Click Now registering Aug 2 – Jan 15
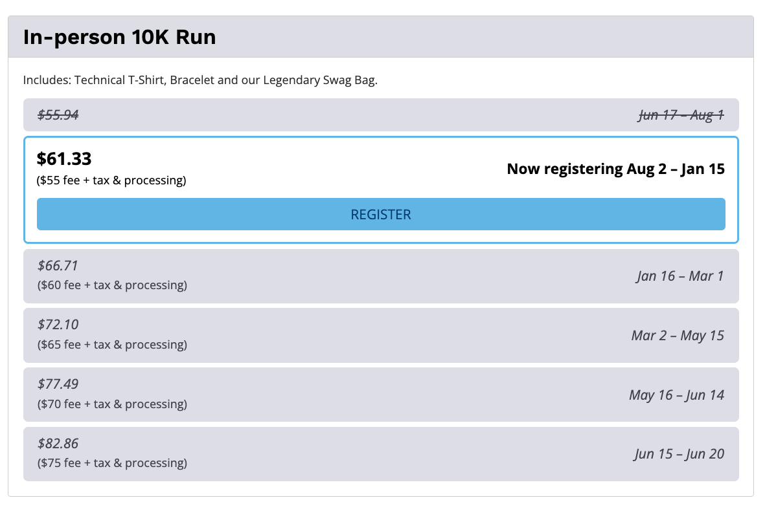The image size is (765, 511). (x=615, y=169)
